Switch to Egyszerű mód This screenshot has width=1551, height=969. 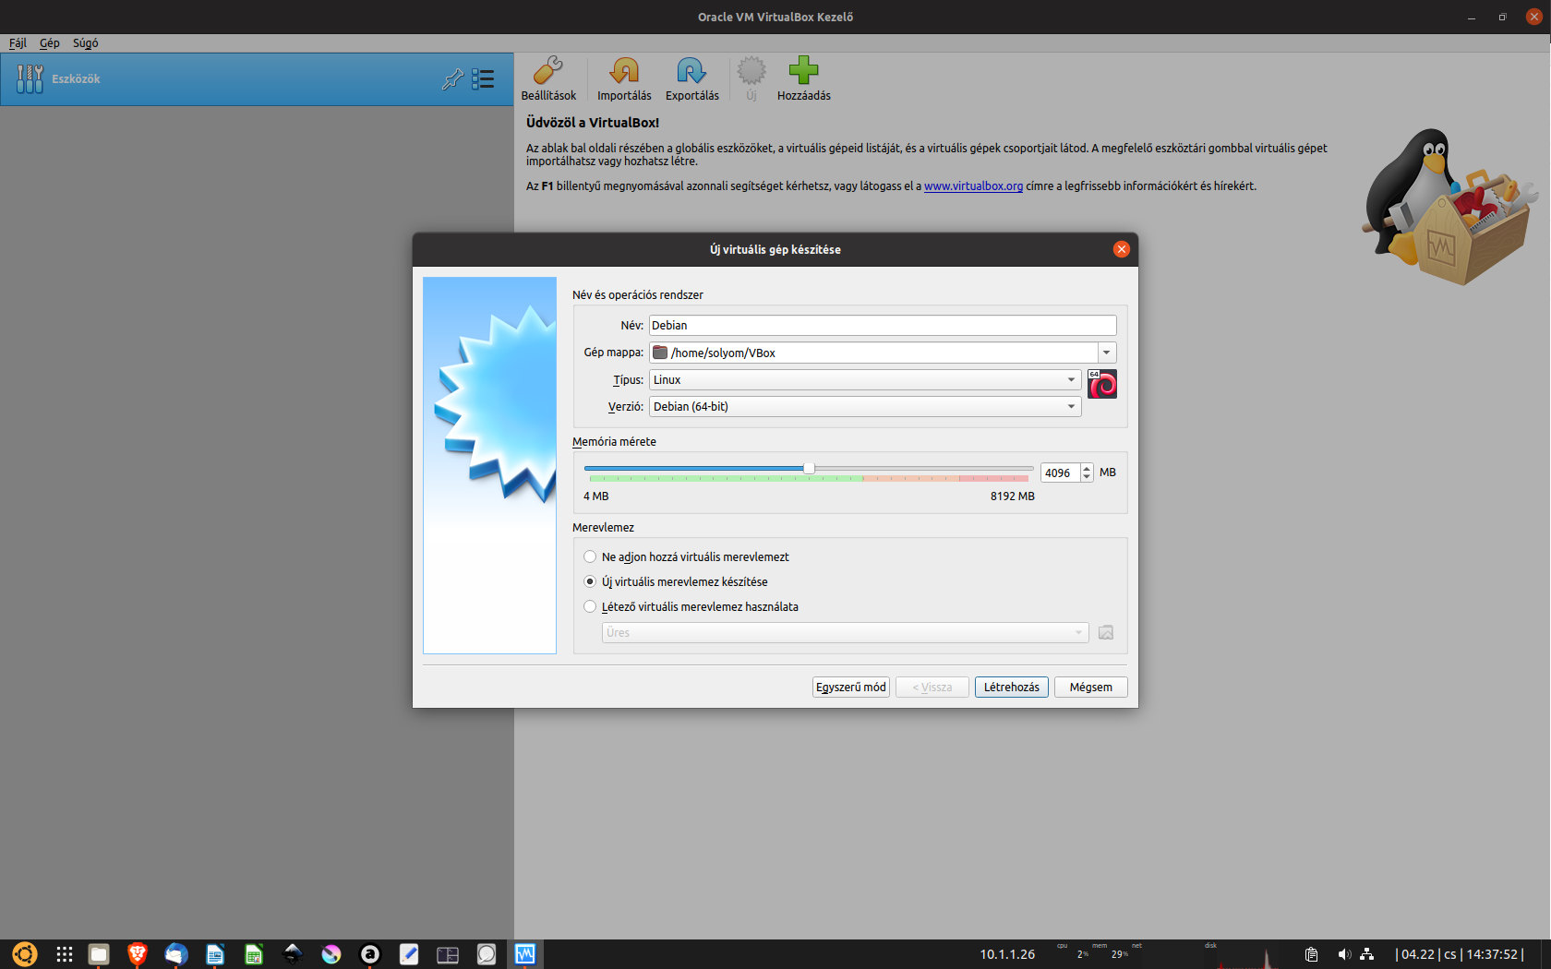850,687
